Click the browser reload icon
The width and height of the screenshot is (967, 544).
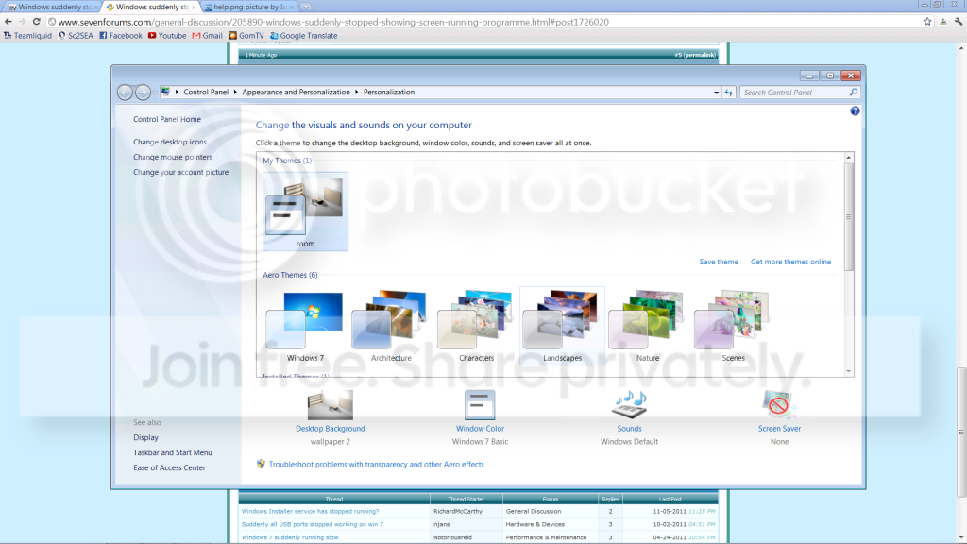(x=37, y=22)
